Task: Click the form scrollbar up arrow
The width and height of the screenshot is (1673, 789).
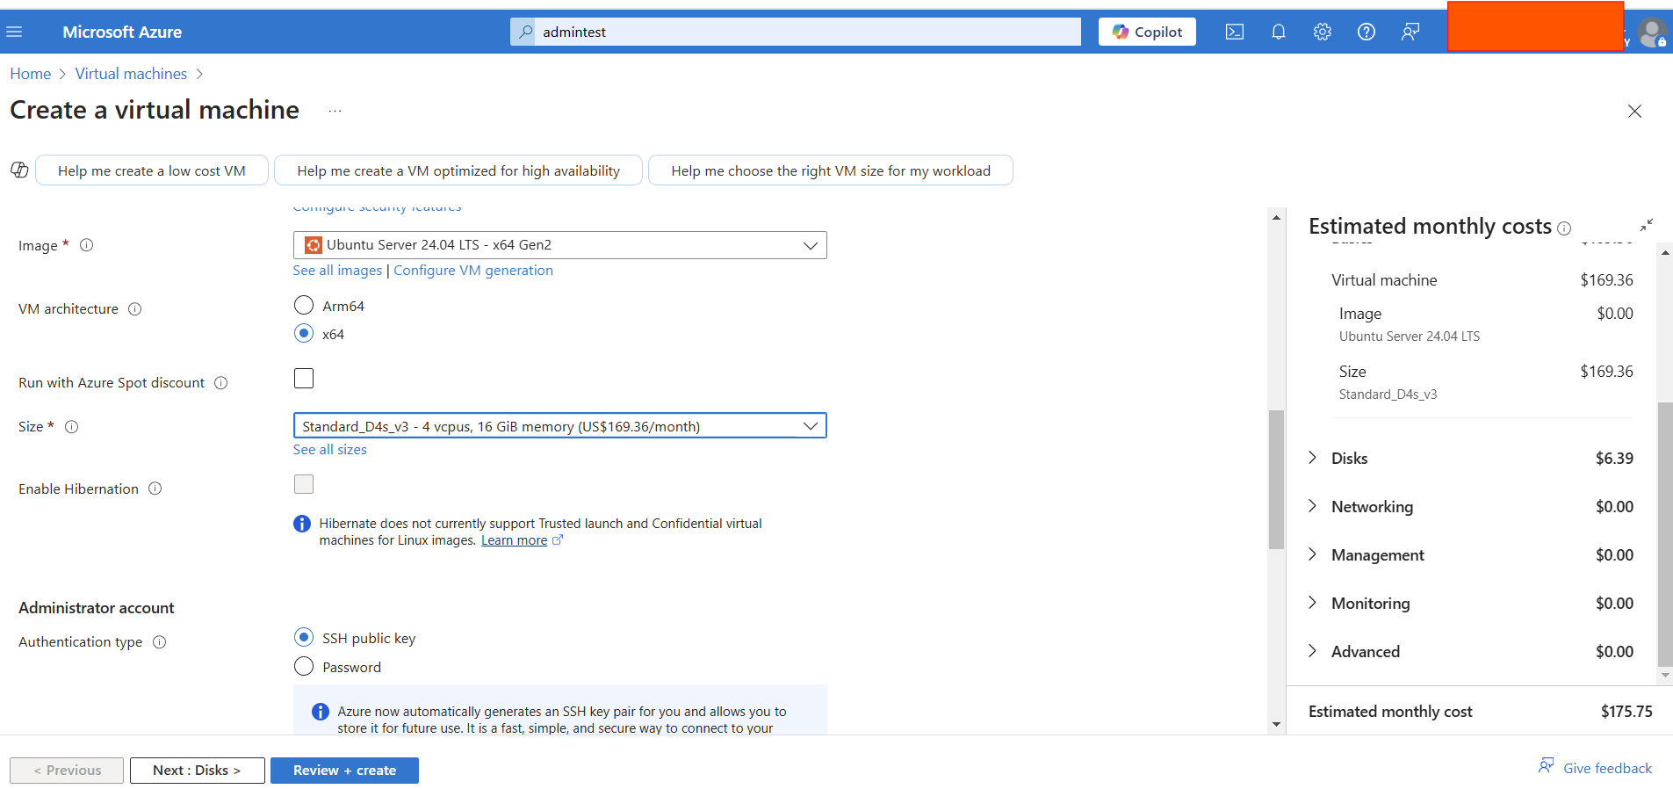Action: (x=1277, y=217)
